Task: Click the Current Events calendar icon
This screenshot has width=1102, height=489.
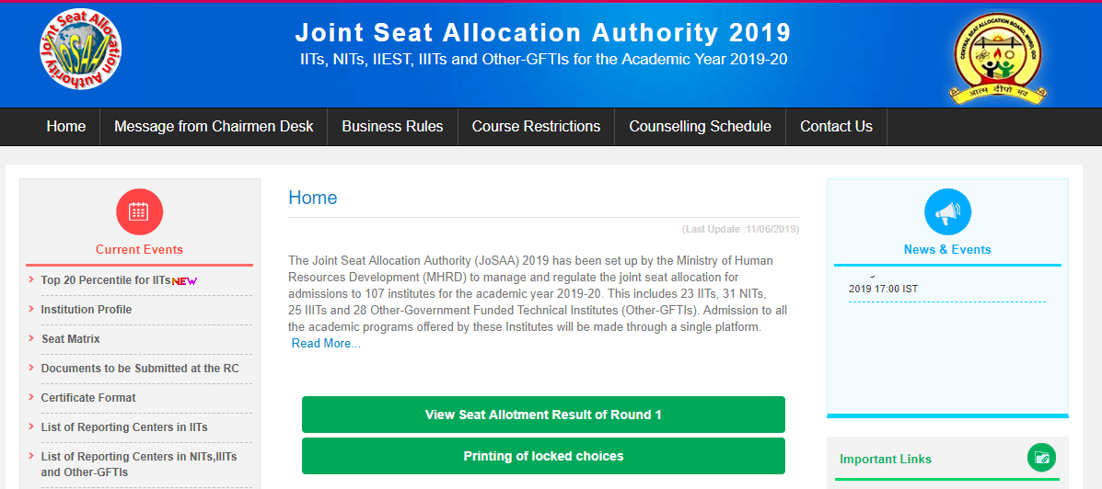Action: (x=139, y=211)
